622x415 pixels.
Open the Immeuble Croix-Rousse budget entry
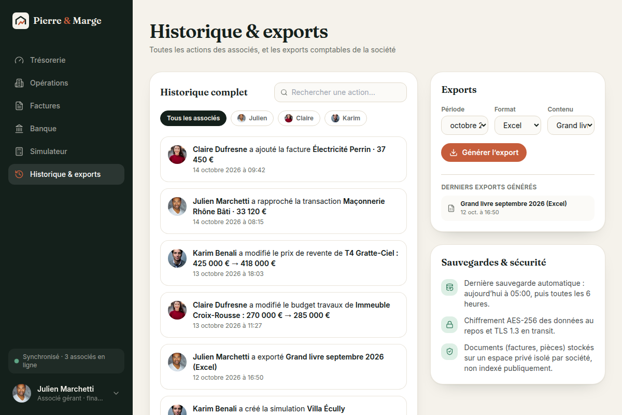coord(284,315)
